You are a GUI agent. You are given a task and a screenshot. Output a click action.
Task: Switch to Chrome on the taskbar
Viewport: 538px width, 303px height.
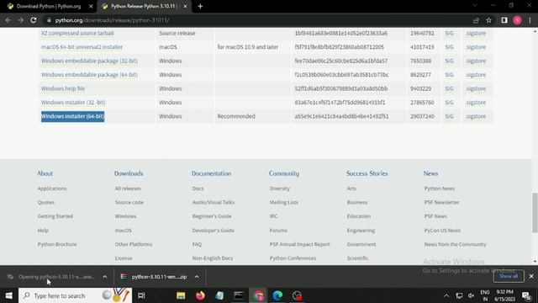point(258,295)
